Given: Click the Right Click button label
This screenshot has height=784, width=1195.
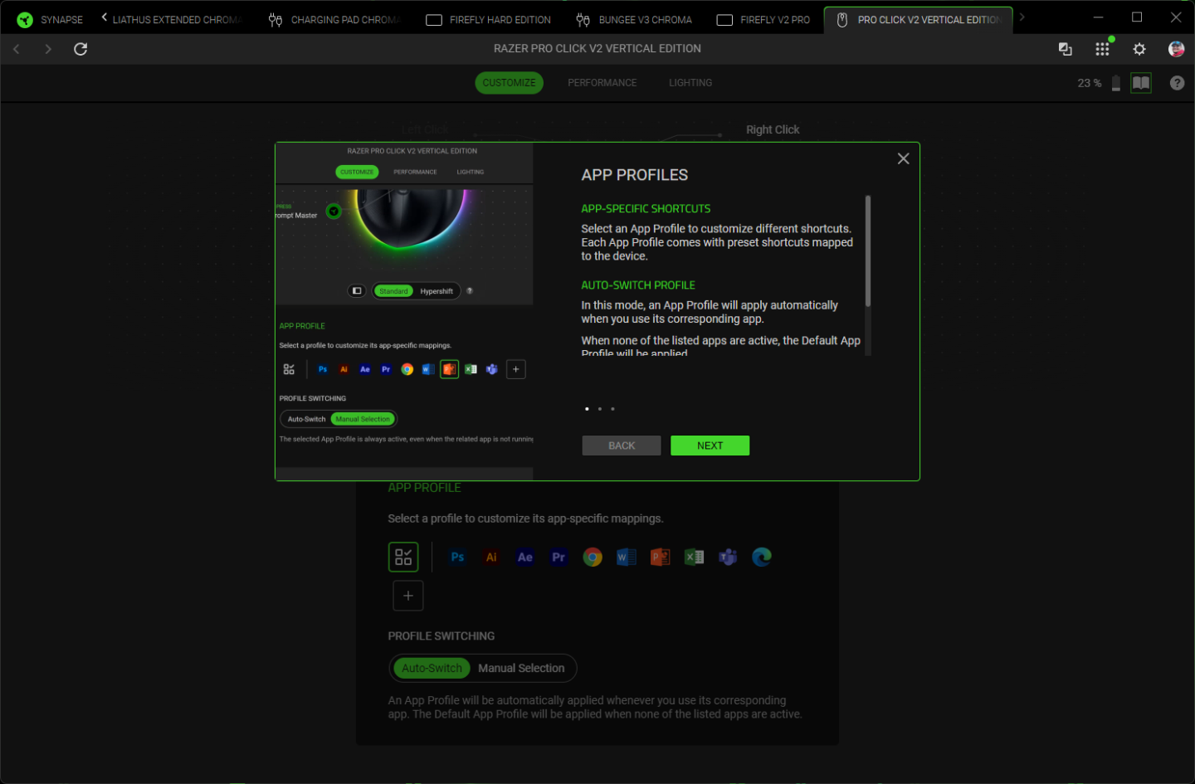Looking at the screenshot, I should click(773, 129).
